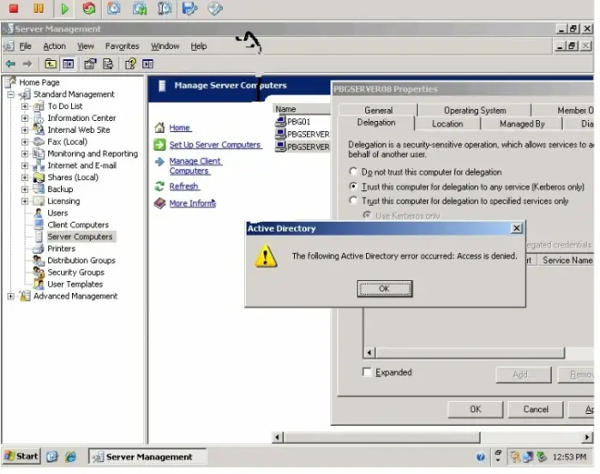This screenshot has height=474, width=600.
Task: Click the Name column header in the computer list
Action: [301, 109]
